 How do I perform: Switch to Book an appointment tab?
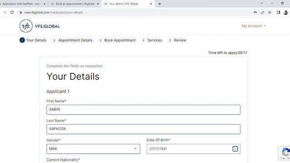(x=75, y=4)
